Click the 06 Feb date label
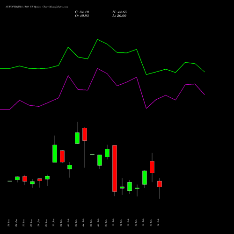The width and height of the screenshot is (234, 234). click(x=99, y=223)
